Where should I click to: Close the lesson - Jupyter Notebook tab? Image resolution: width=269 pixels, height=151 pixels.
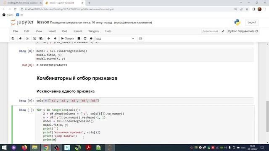click(x=82, y=3)
